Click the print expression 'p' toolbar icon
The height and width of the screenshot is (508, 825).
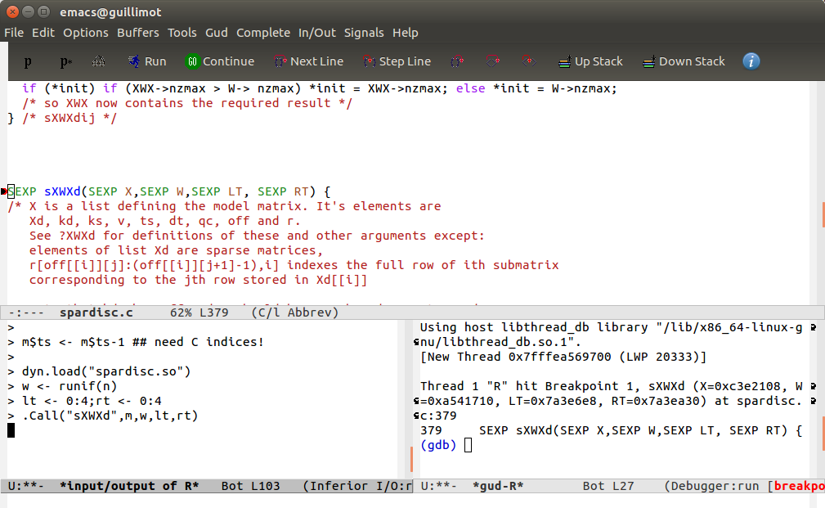[x=28, y=61]
